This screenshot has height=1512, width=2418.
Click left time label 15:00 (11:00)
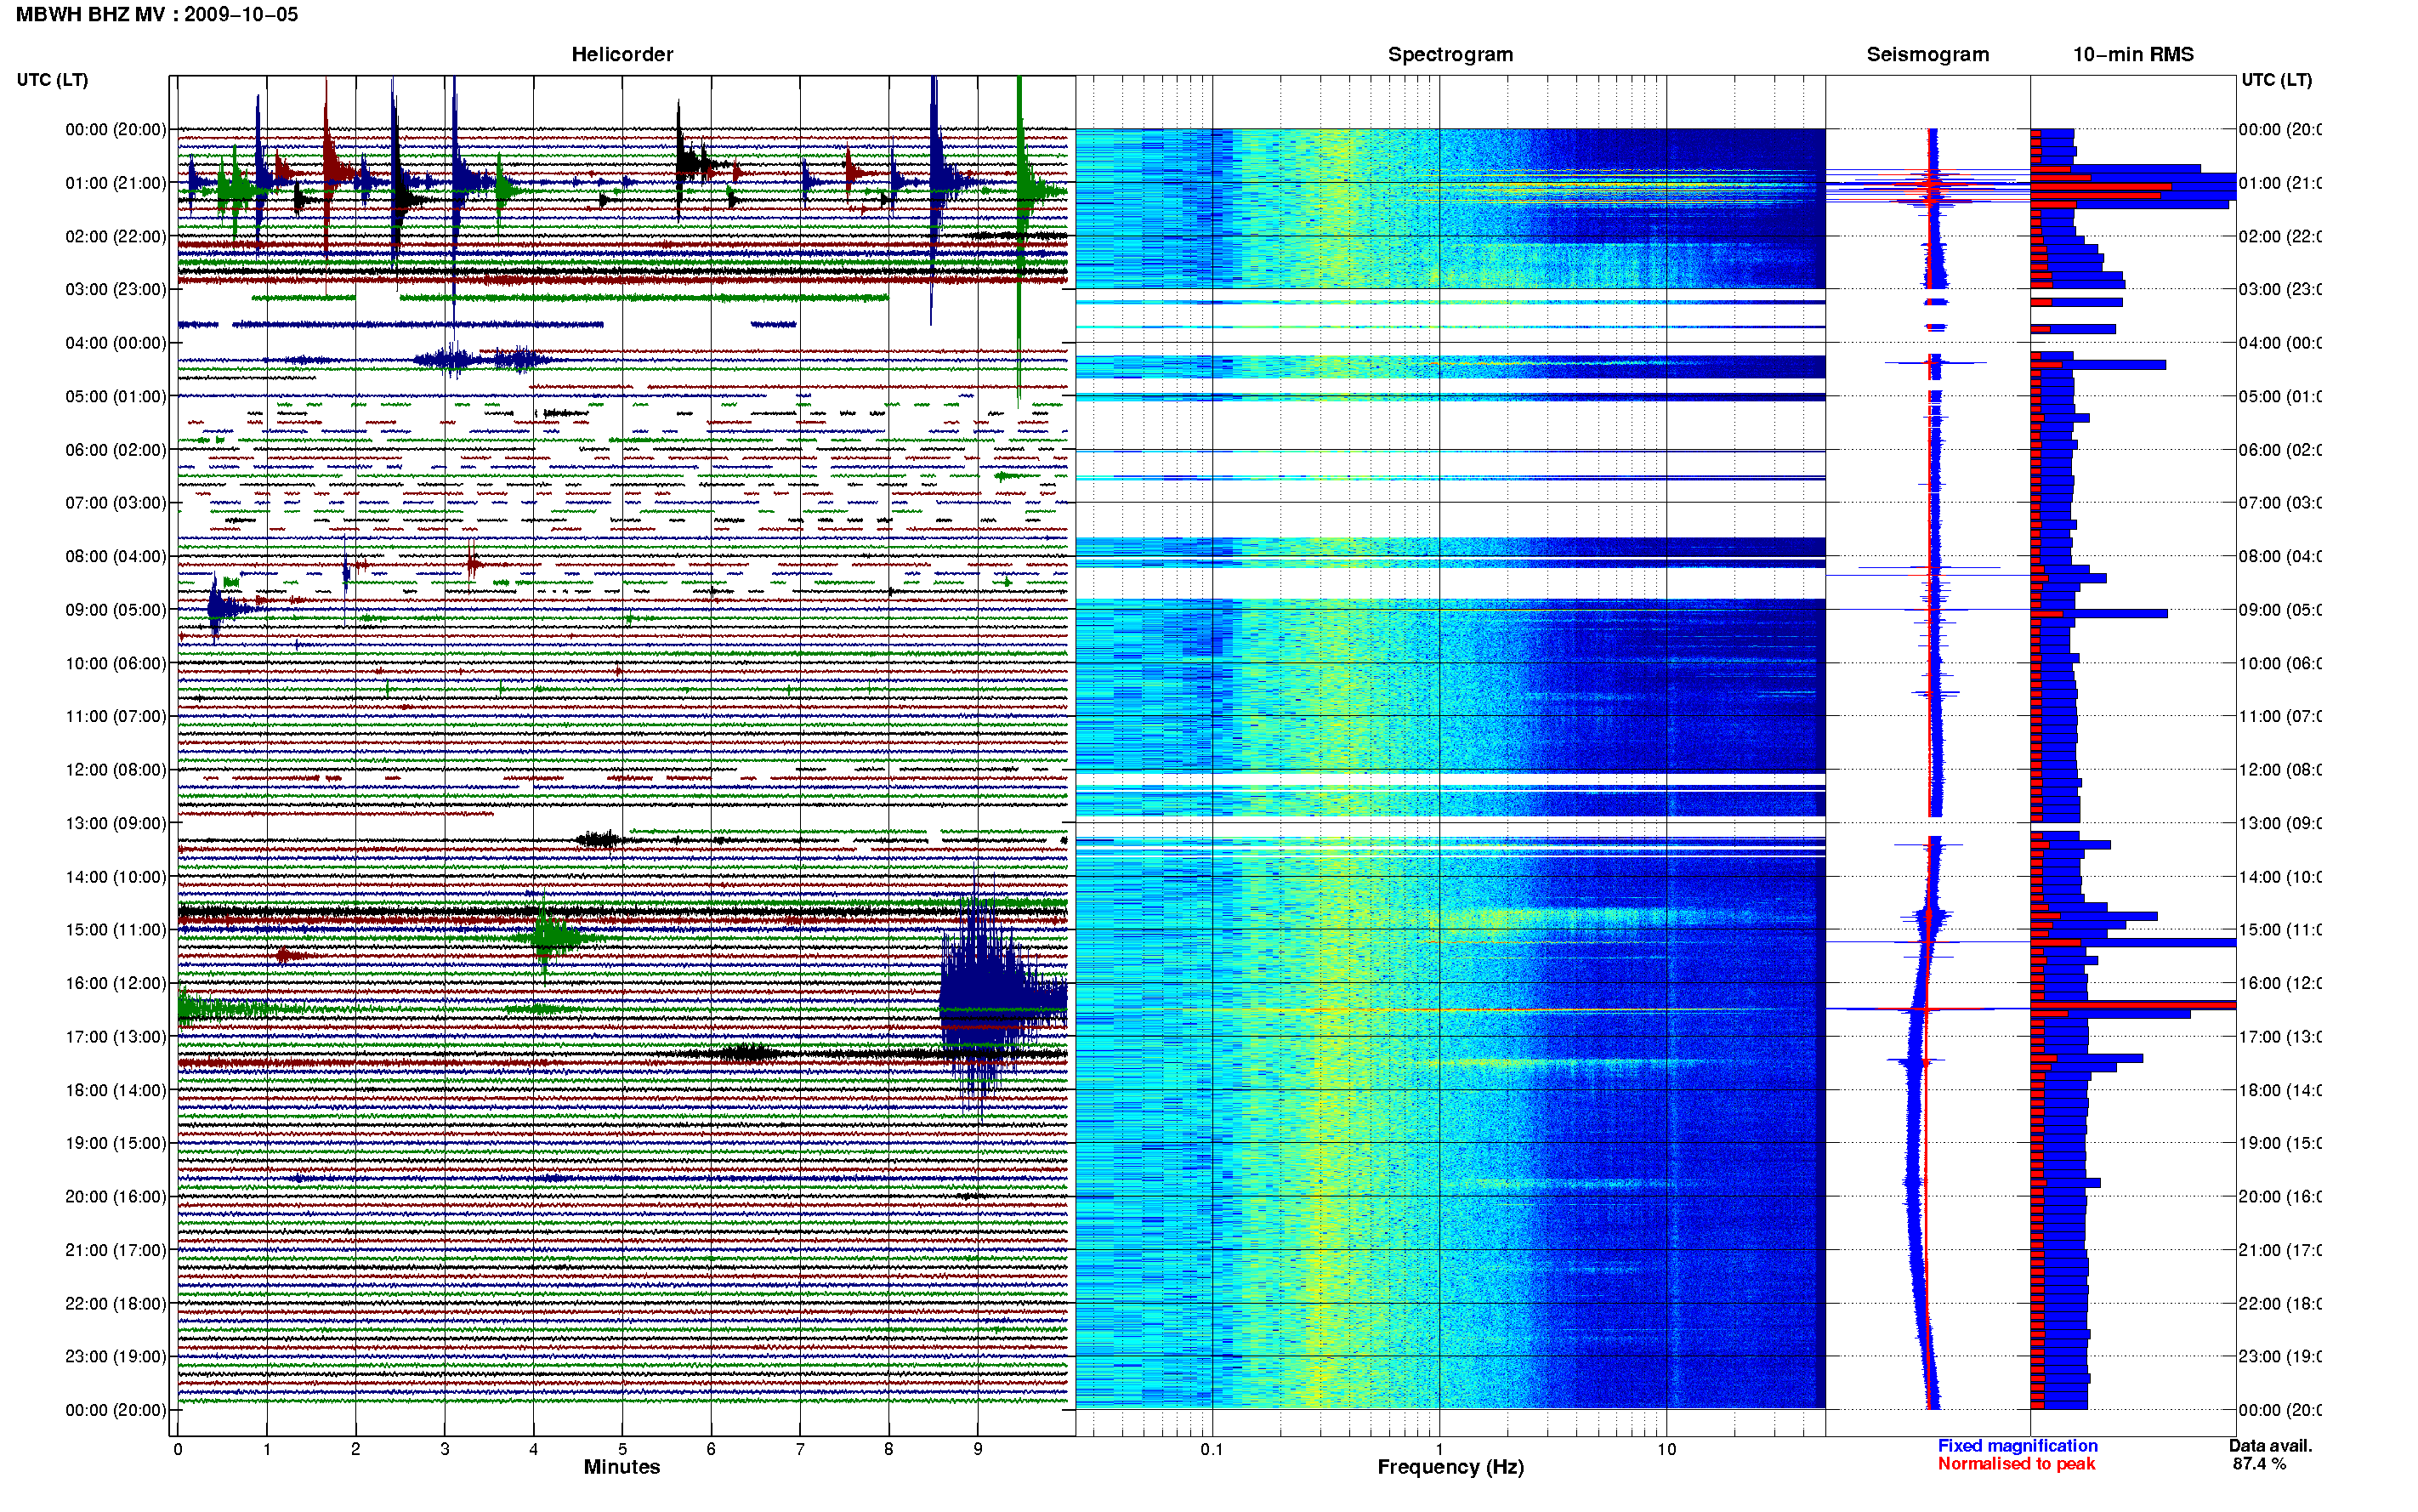click(116, 930)
